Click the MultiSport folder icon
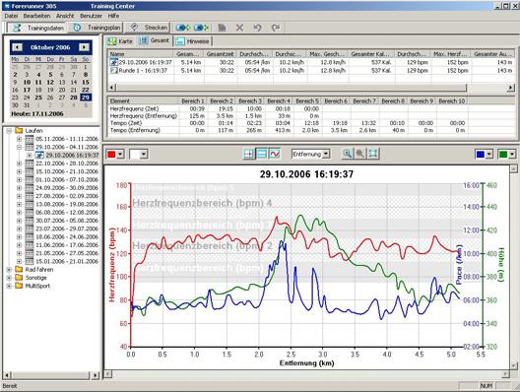The height and width of the screenshot is (392, 520). (x=19, y=286)
